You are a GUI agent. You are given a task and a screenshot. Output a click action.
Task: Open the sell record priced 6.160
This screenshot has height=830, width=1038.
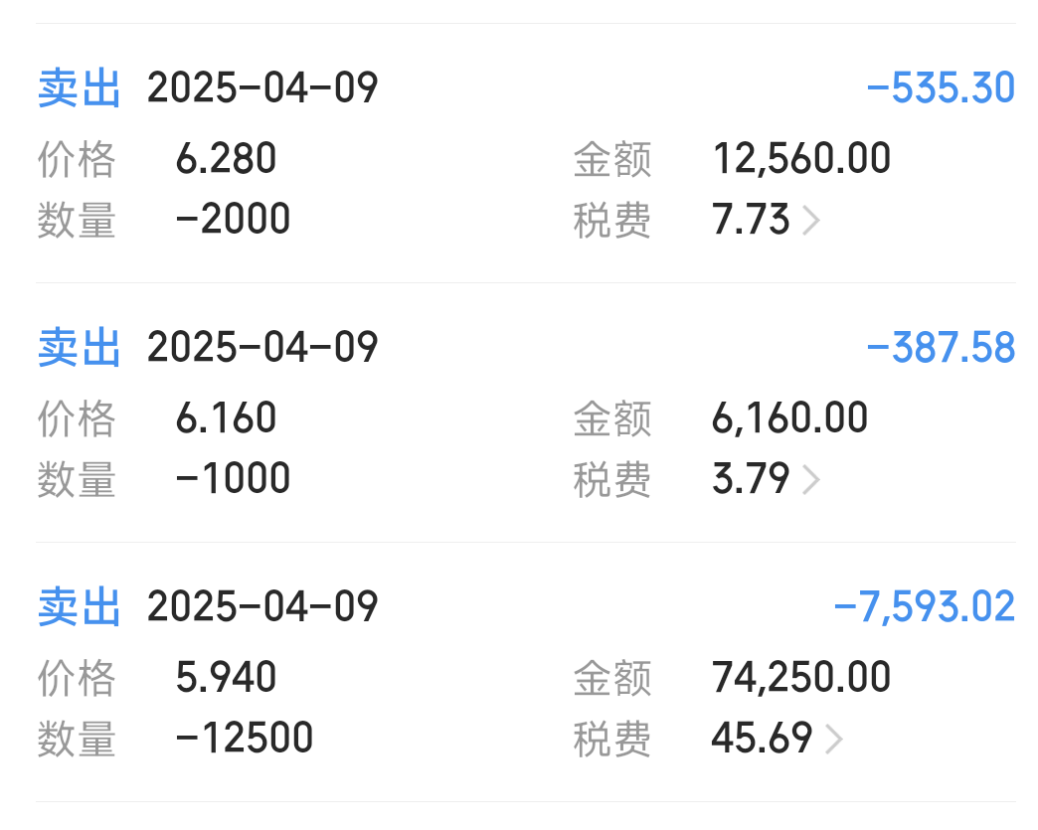coord(526,414)
